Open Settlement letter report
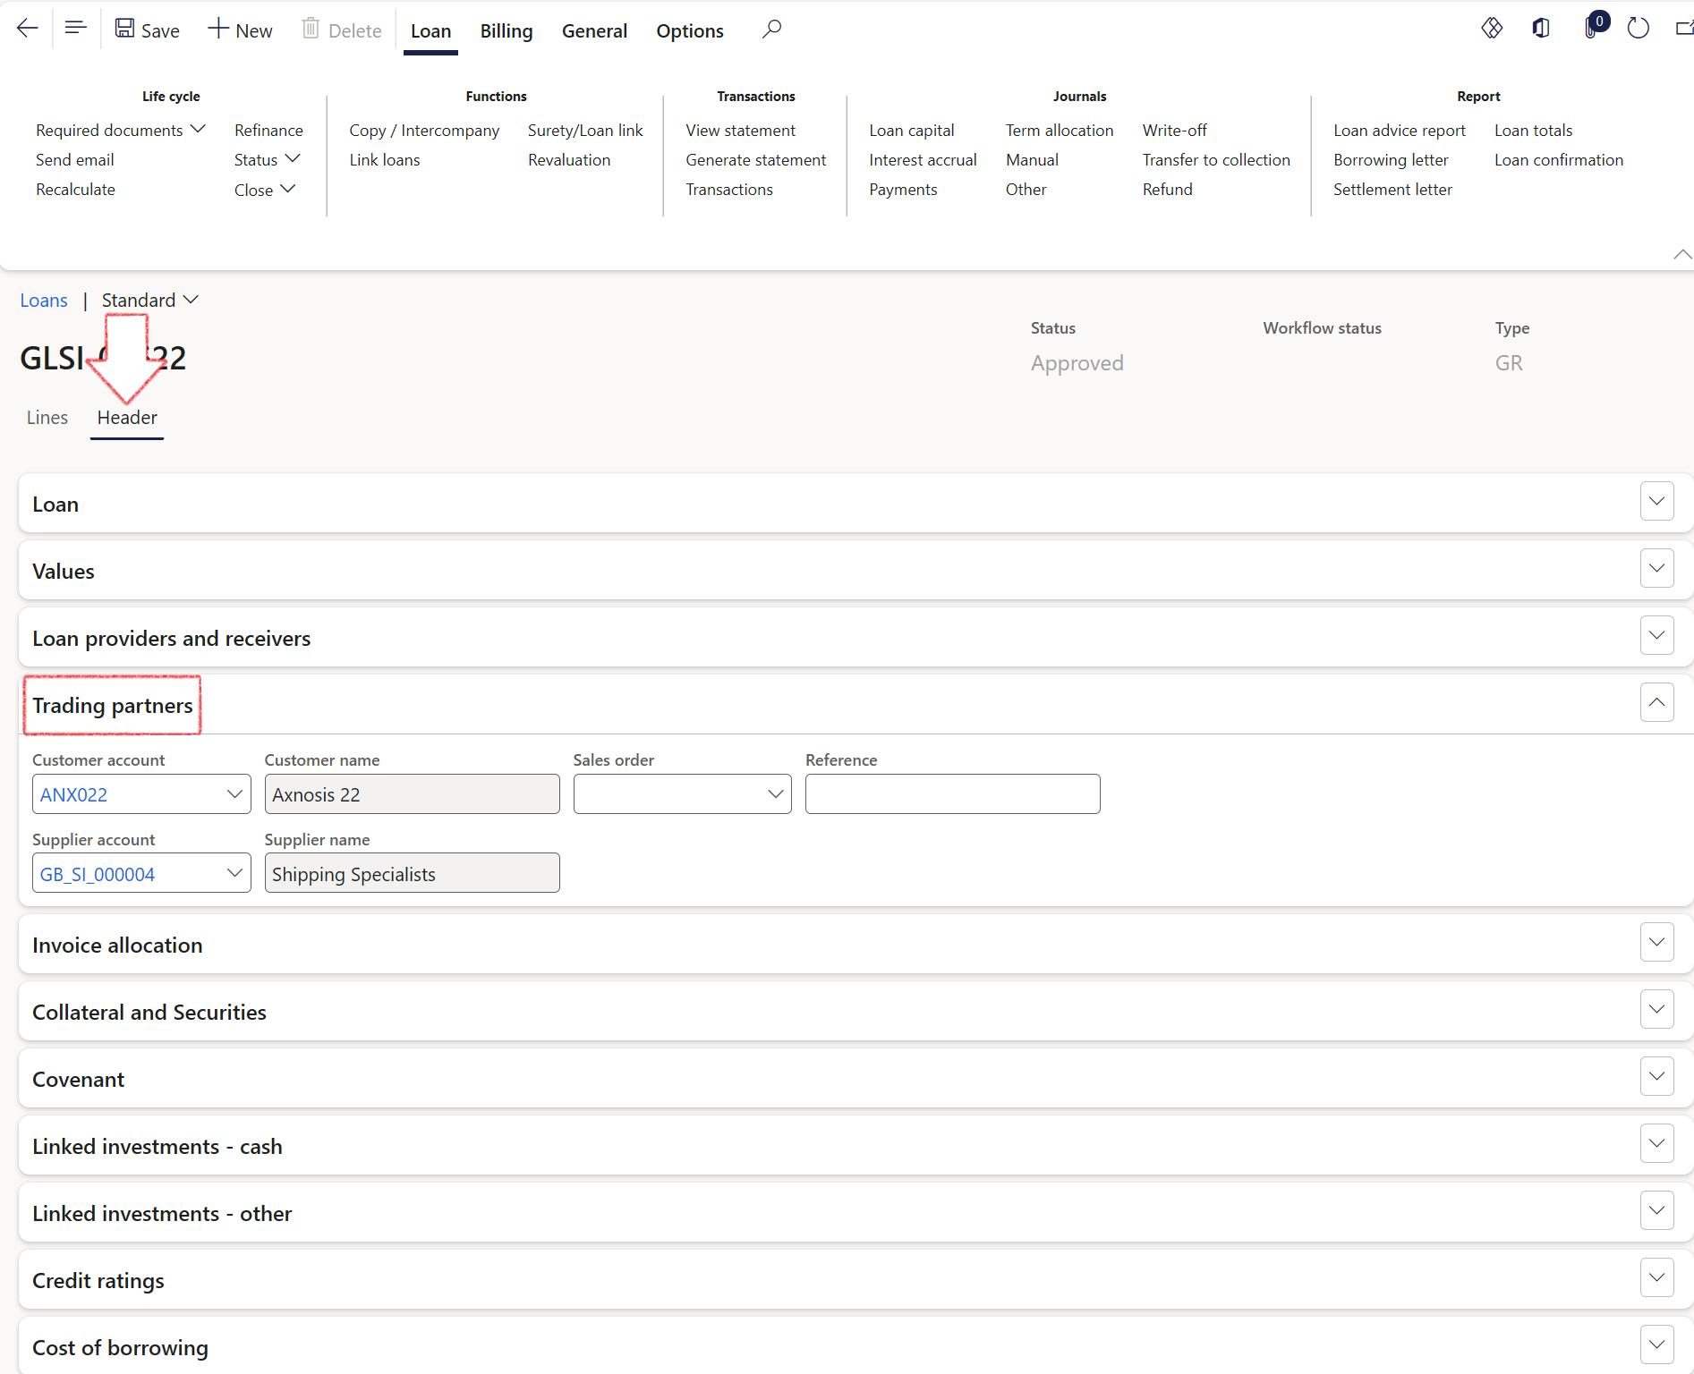 1392,190
